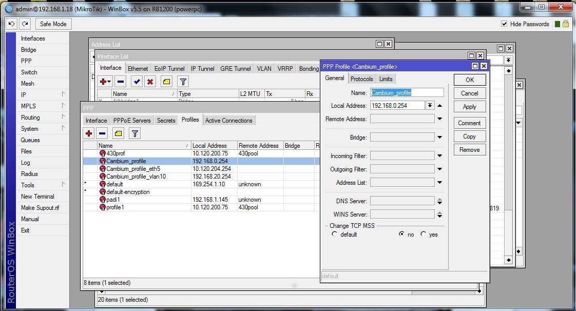Viewport: 576px width, 311px height.
Task: Click the Comment button in PPP Profile dialog
Action: pyautogui.click(x=470, y=123)
